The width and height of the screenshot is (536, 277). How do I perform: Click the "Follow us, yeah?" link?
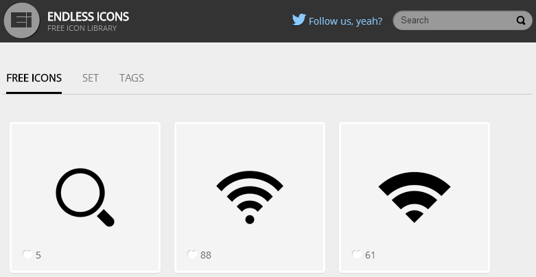[x=345, y=21]
